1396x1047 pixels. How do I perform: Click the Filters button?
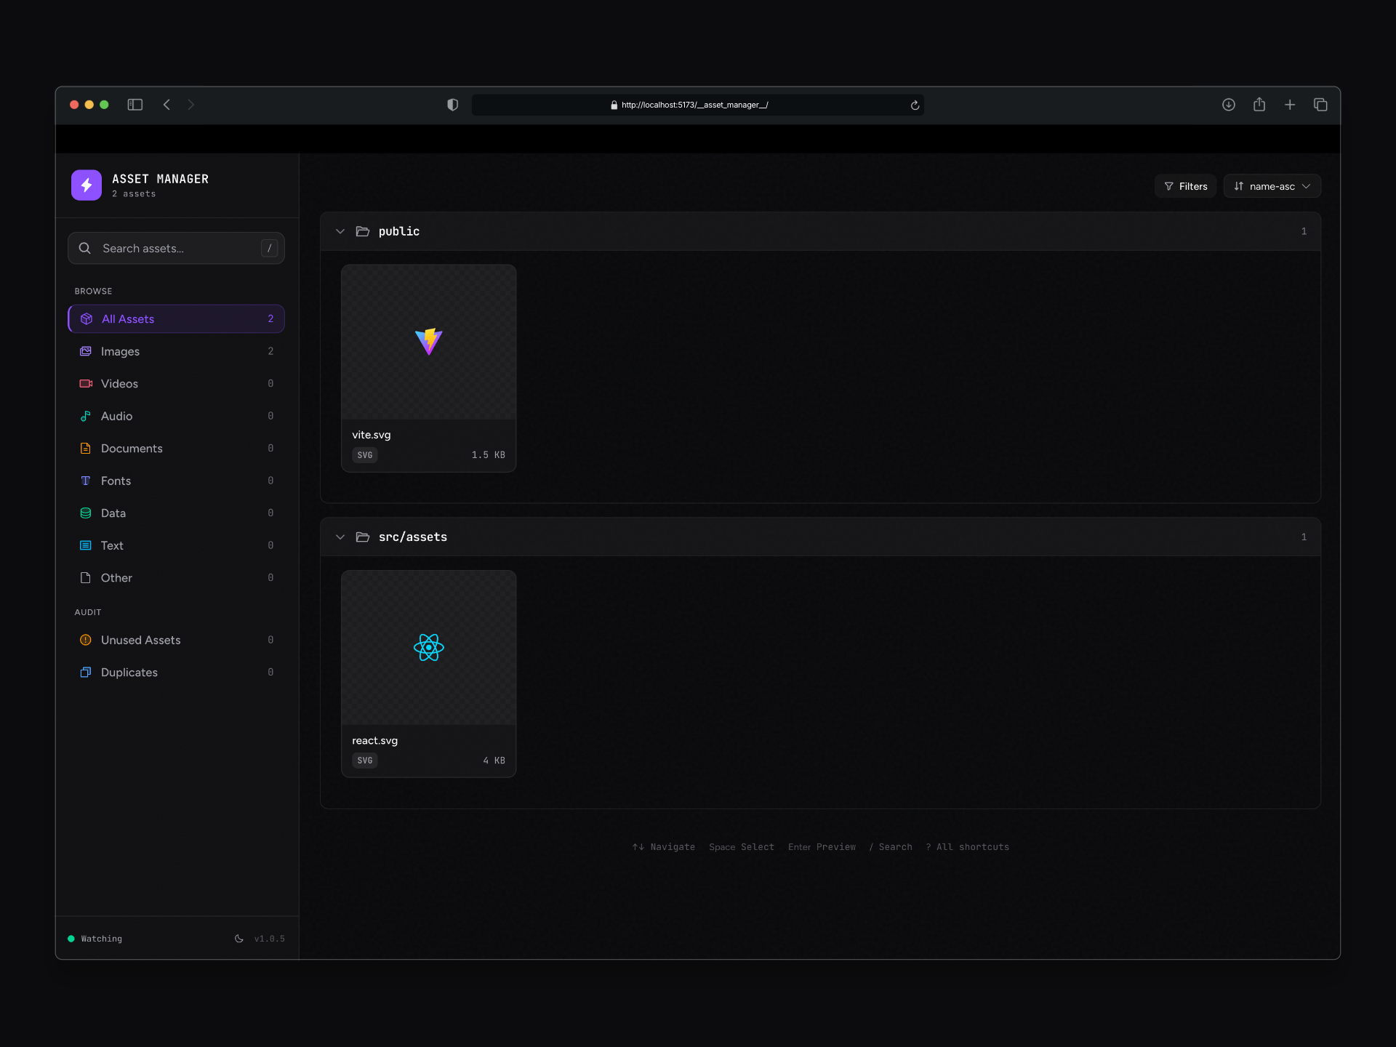click(x=1185, y=185)
